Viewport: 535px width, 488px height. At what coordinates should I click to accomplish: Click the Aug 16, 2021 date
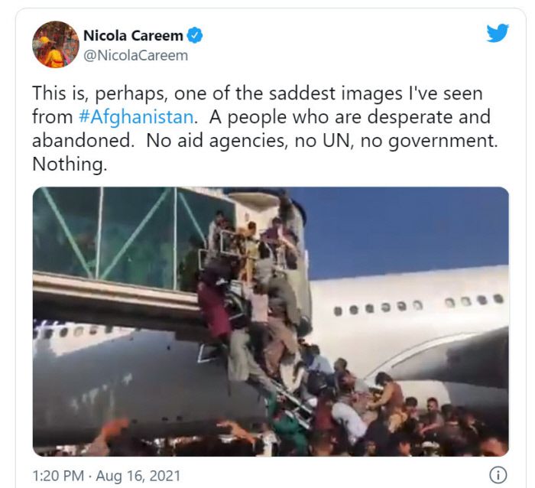[x=138, y=476]
